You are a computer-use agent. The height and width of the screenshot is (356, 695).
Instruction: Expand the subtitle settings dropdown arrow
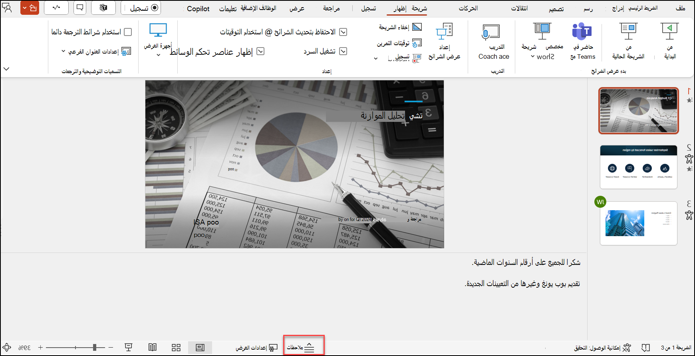63,51
